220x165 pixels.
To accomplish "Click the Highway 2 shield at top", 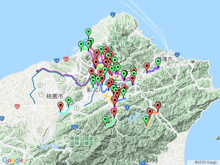I will (113, 14).
